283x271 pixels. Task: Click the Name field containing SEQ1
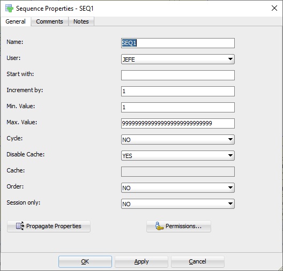[178, 43]
